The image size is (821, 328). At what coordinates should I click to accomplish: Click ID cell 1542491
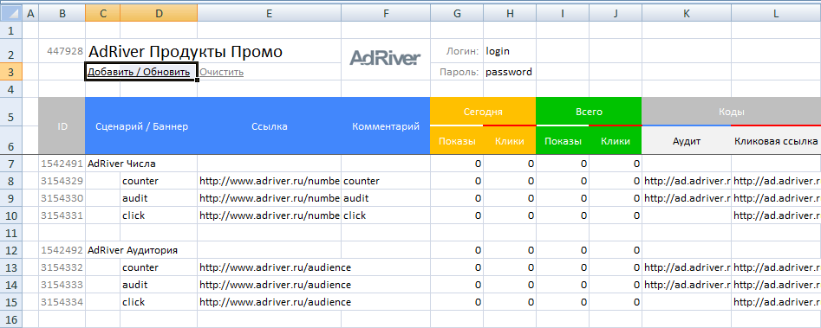pyautogui.click(x=62, y=164)
